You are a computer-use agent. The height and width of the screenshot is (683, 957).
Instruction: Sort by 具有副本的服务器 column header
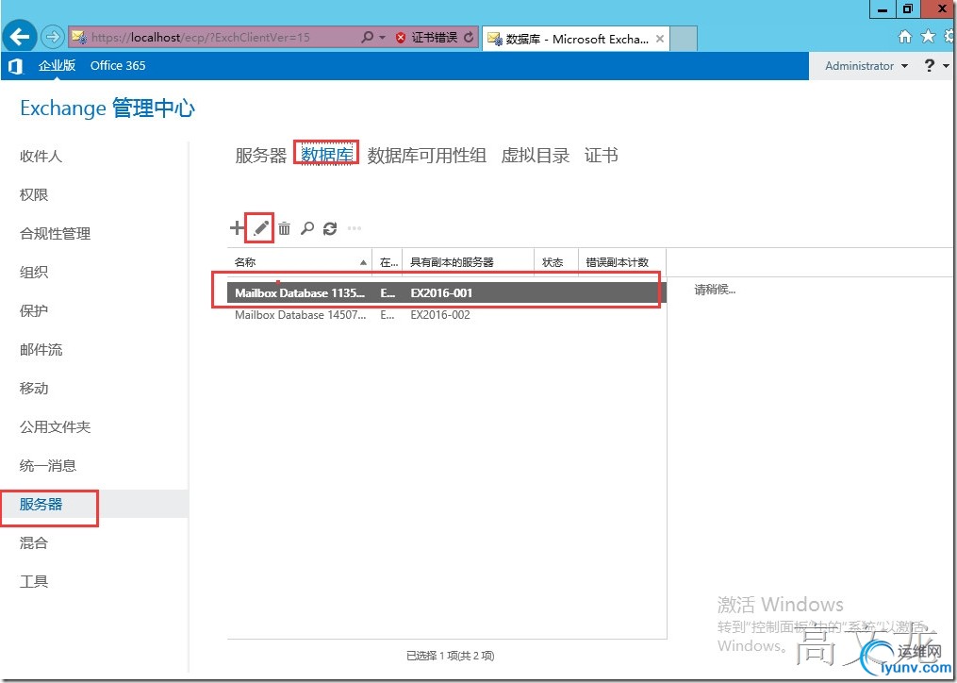pos(468,262)
